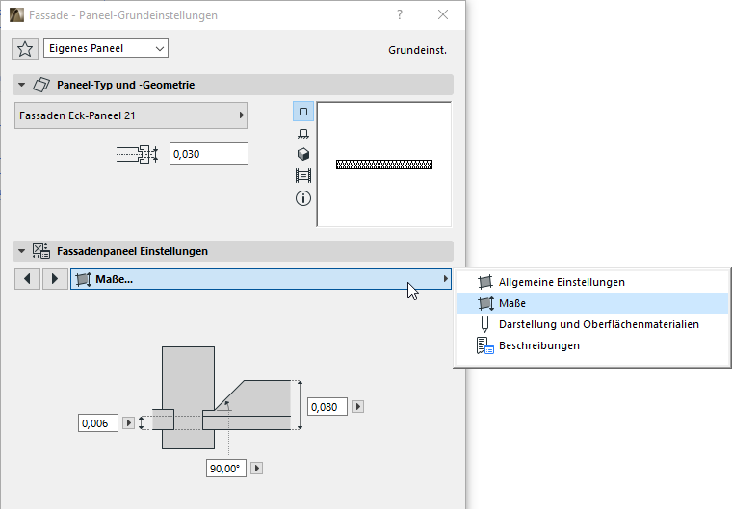
Task: Open the Eigenes Paneel dropdown
Action: (x=106, y=48)
